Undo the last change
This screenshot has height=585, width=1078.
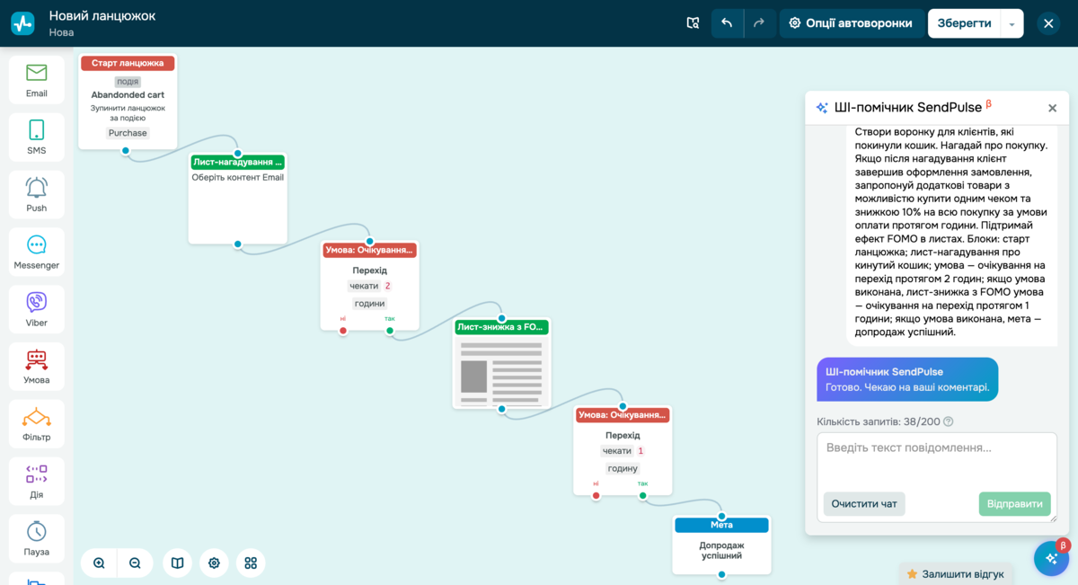(727, 23)
